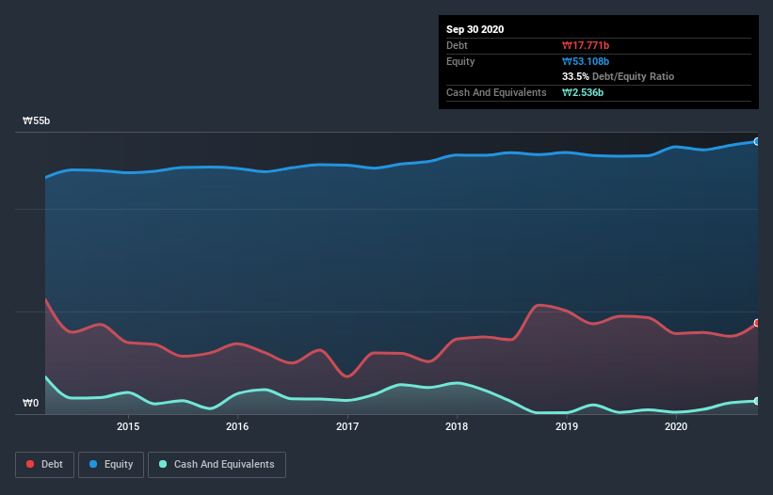Image resolution: width=773 pixels, height=495 pixels.
Task: Click the red Debt endpoint marker
Action: [757, 323]
